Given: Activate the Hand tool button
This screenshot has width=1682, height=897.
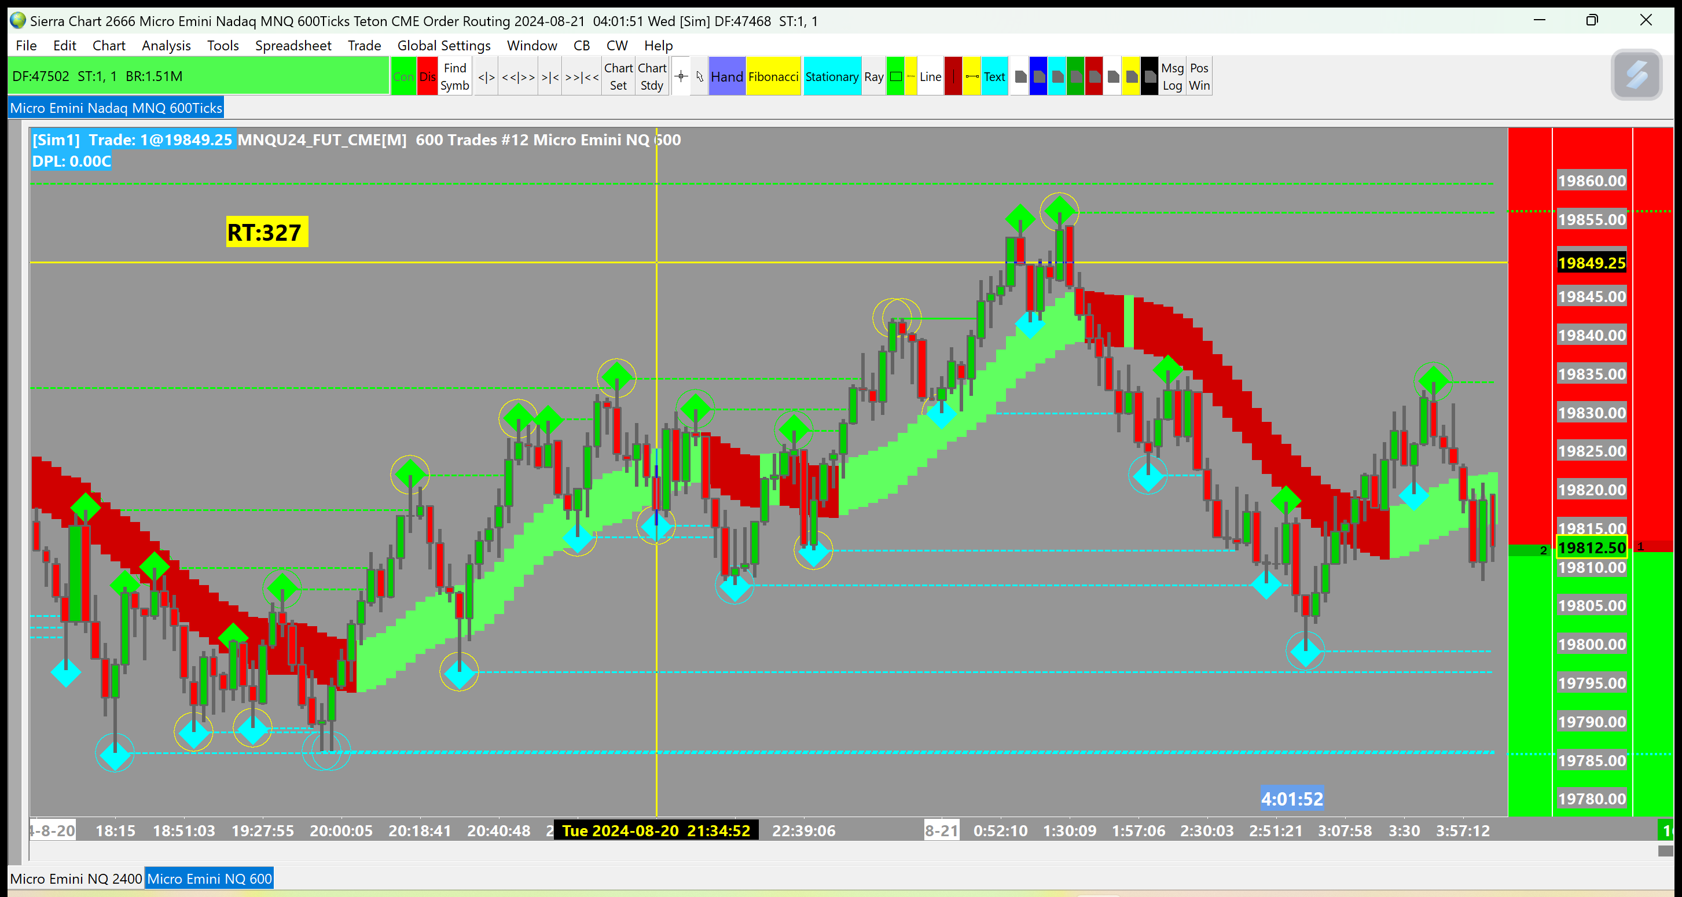Looking at the screenshot, I should pyautogui.click(x=727, y=76).
